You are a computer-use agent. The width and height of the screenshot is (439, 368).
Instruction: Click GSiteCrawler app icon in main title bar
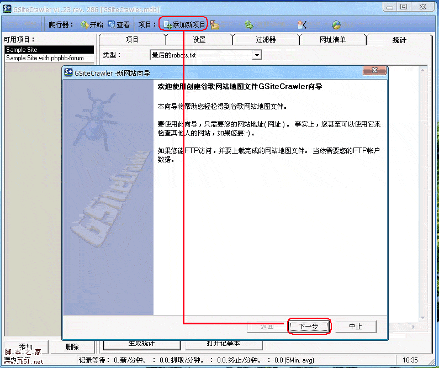click(7, 9)
